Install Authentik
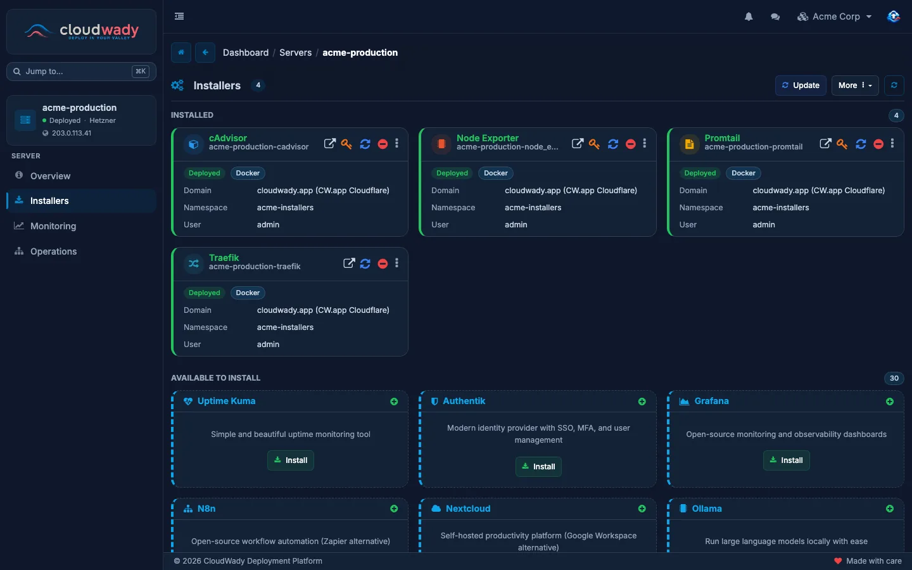Screen dimensions: 912x570 538,467
